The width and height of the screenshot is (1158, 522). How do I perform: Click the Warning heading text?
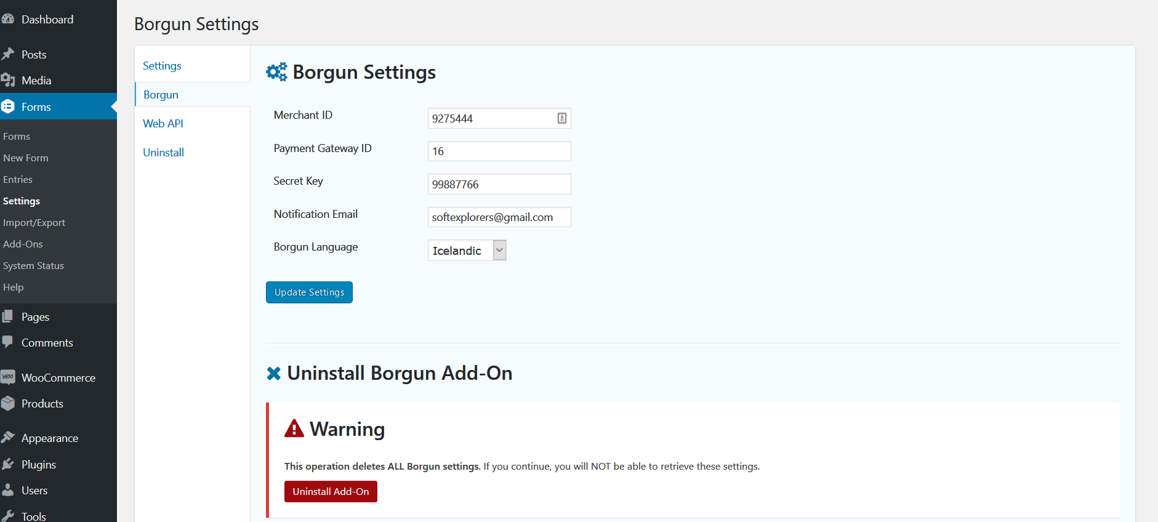pyautogui.click(x=347, y=429)
